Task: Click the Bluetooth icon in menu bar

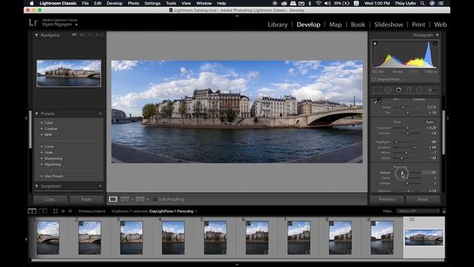Action: [x=310, y=3]
